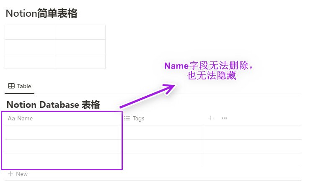Click the multi-select list icon beside Tags
The height and width of the screenshot is (186, 316).
click(x=127, y=118)
